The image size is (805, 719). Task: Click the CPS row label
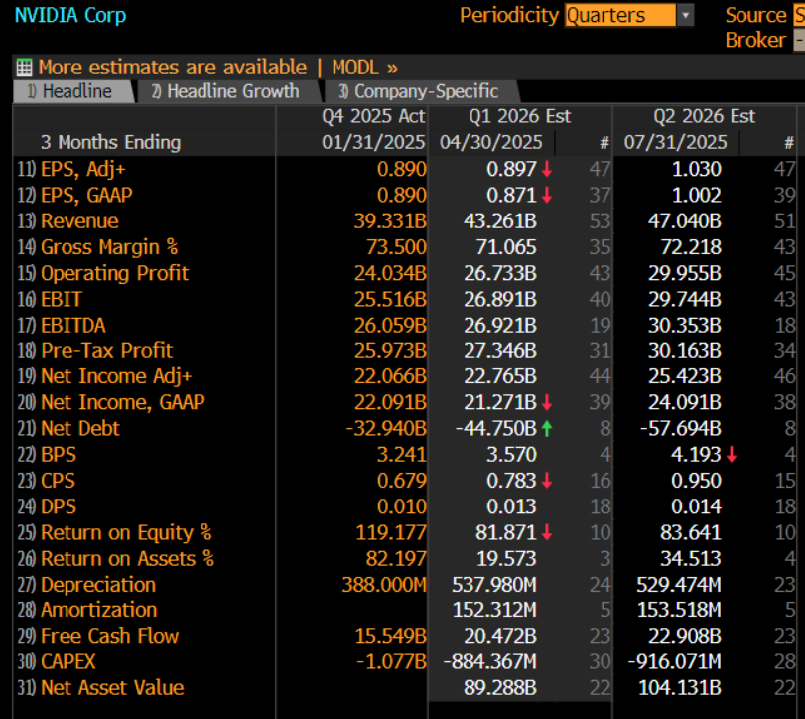58,481
